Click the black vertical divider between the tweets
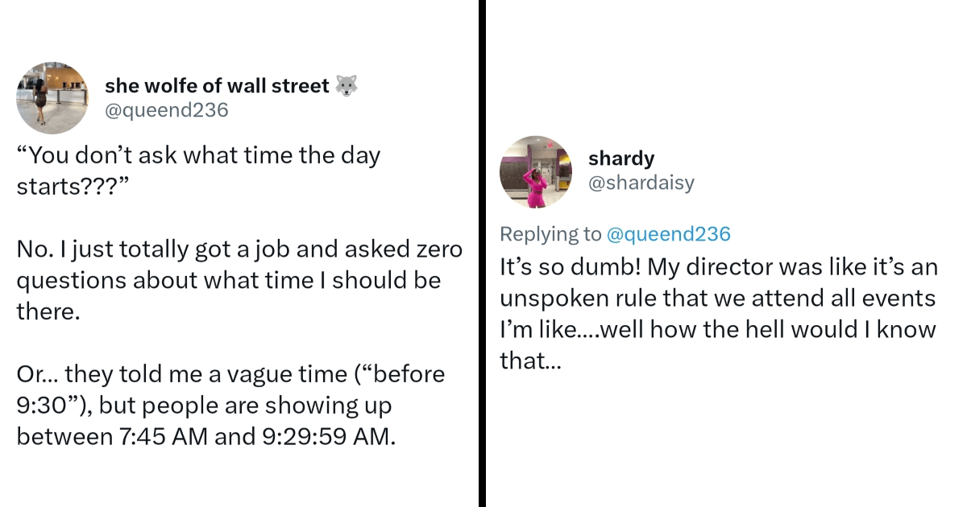 click(x=482, y=253)
